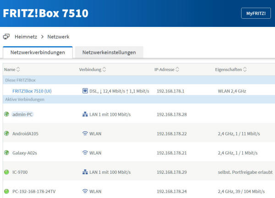Click the LAN icon in the IC-9700 row
The width and height of the screenshot is (275, 198).
coord(85,172)
